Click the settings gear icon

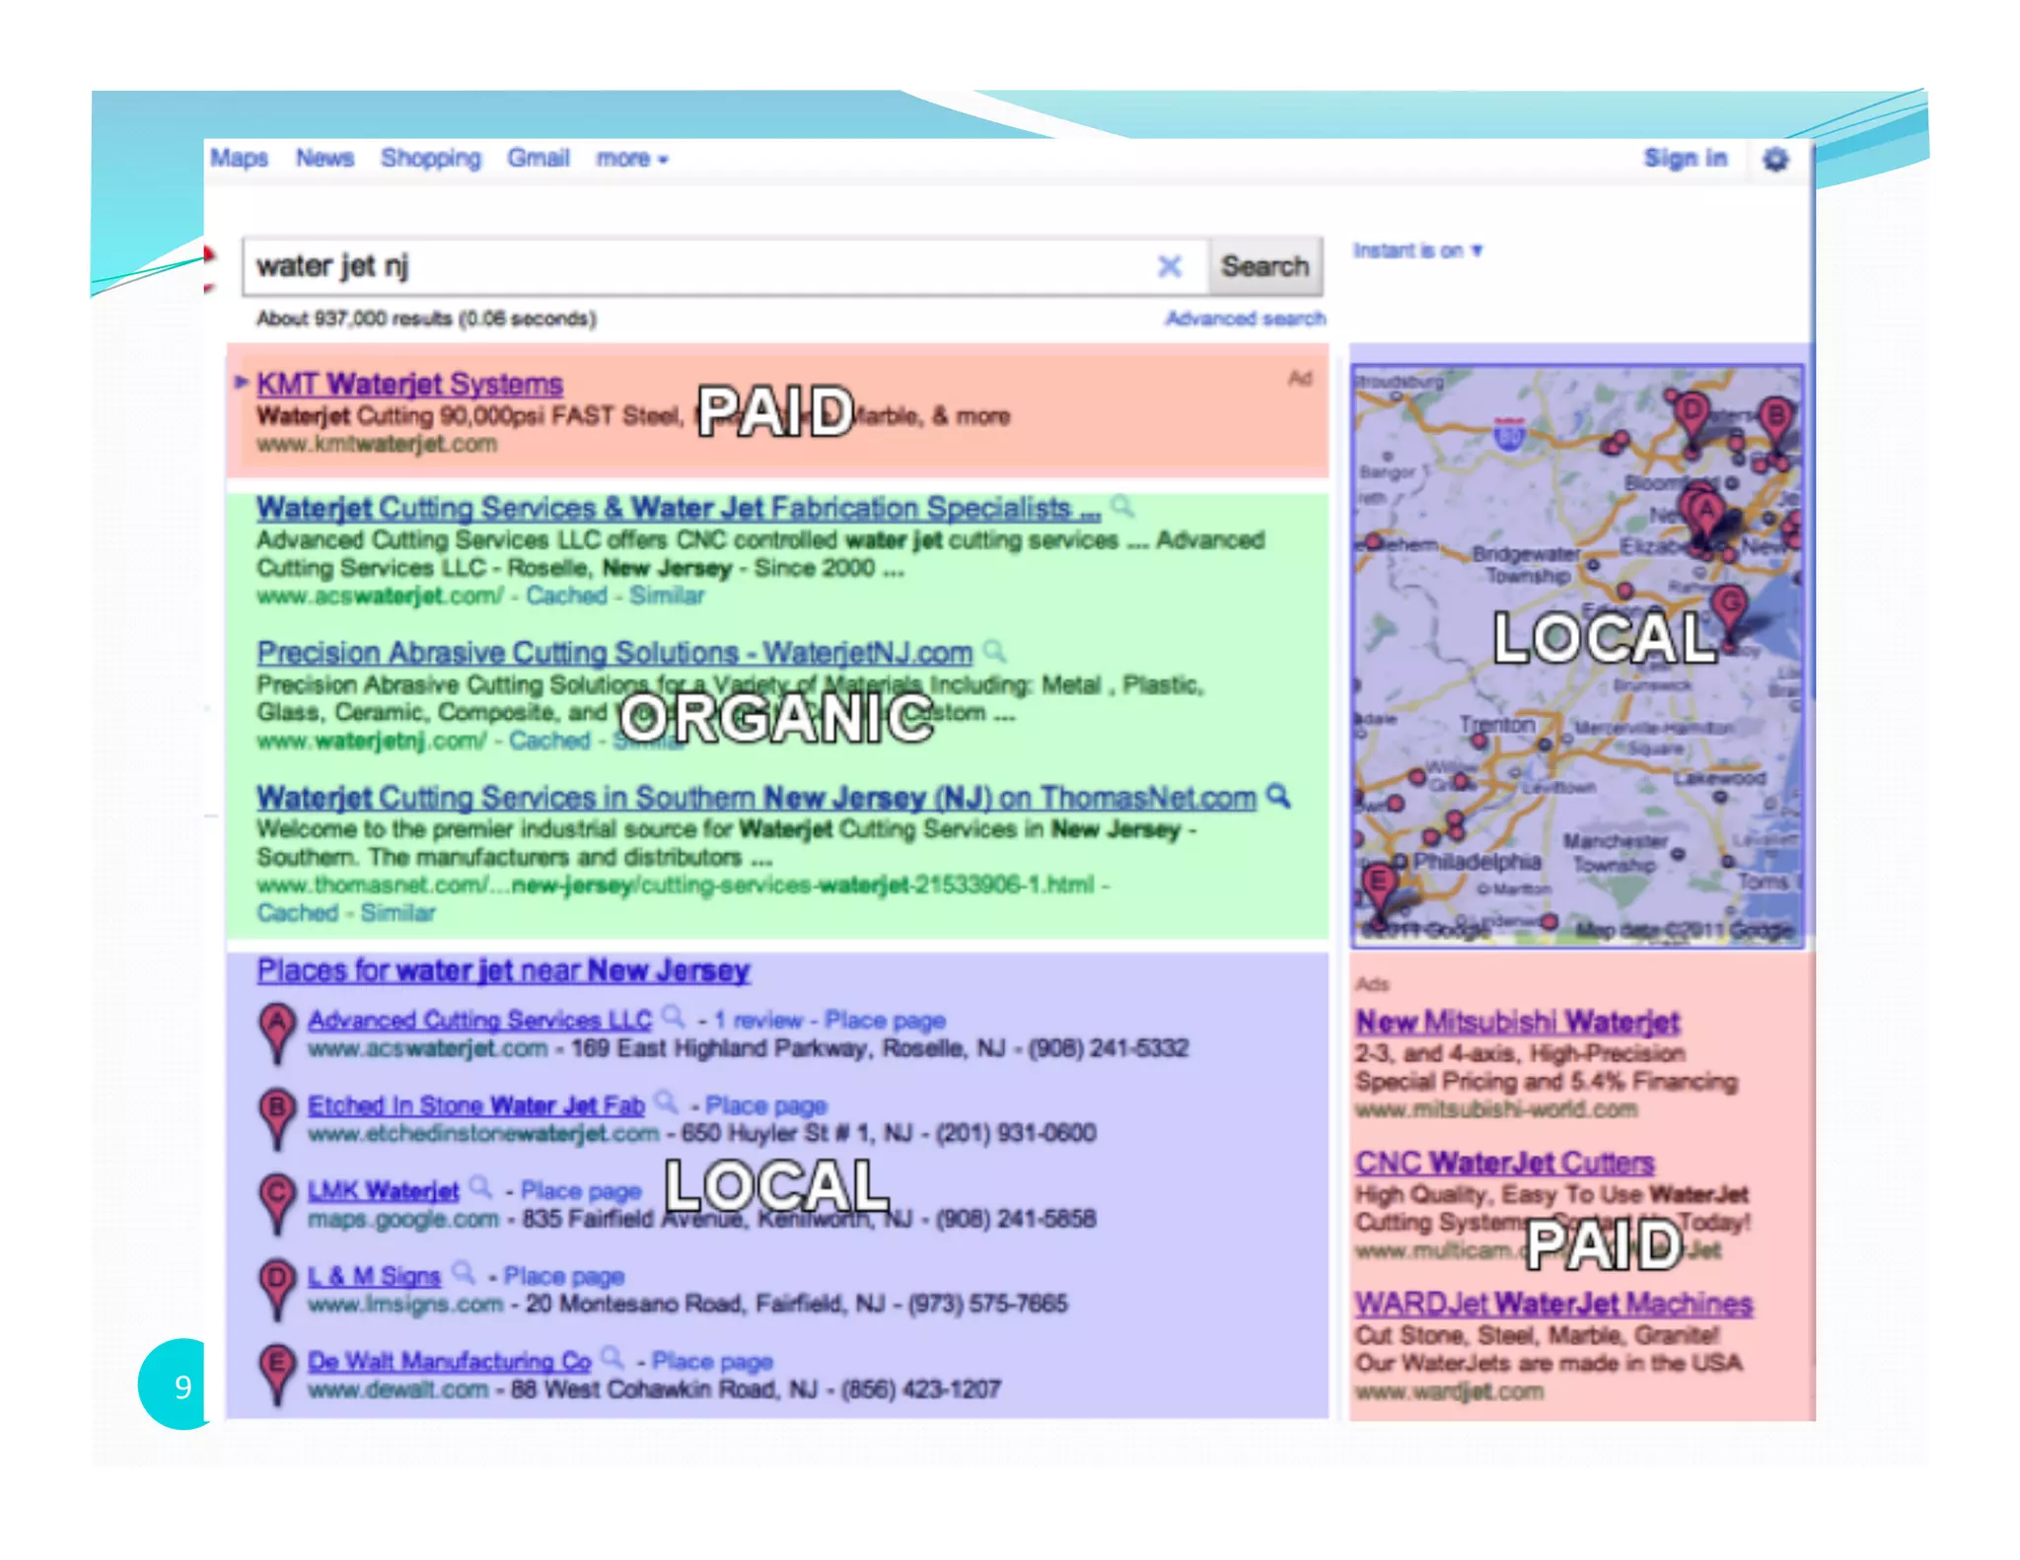[x=1775, y=159]
